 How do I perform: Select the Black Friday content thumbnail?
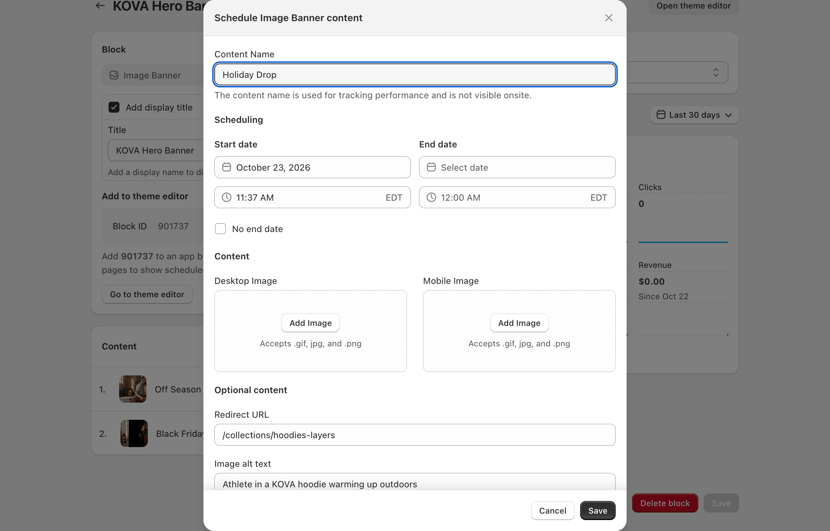[134, 433]
